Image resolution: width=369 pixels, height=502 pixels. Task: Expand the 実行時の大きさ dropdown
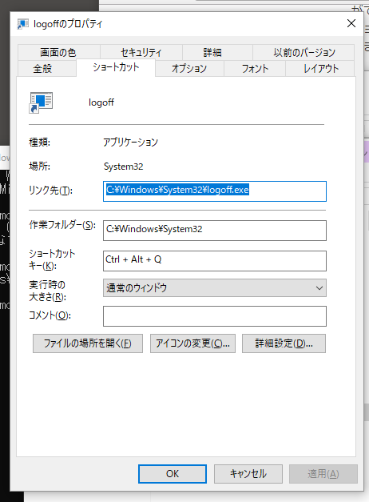click(215, 287)
